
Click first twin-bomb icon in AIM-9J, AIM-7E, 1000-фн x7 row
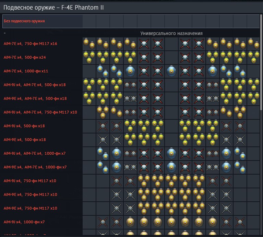[x=103, y=153]
